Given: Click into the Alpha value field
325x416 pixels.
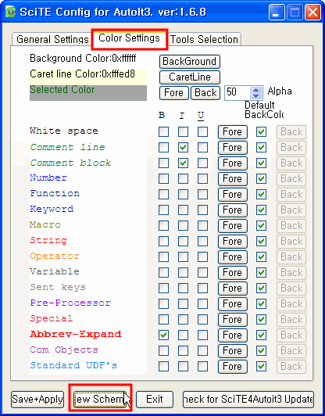Looking at the screenshot, I should pyautogui.click(x=237, y=92).
